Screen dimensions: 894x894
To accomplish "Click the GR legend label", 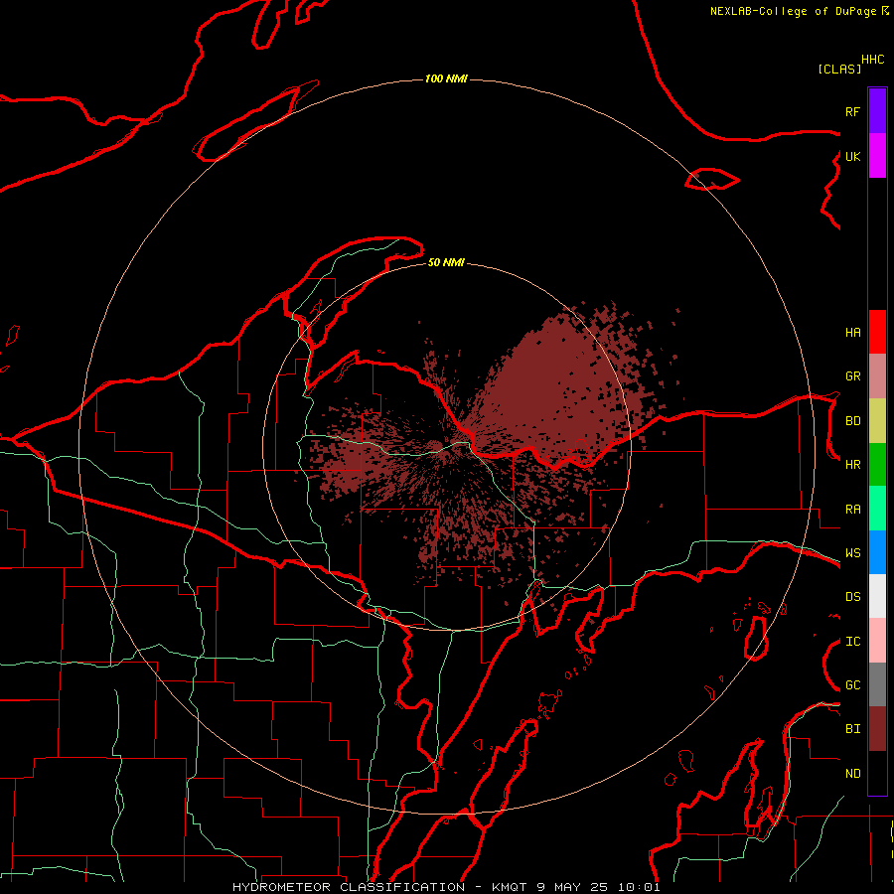I will [852, 376].
